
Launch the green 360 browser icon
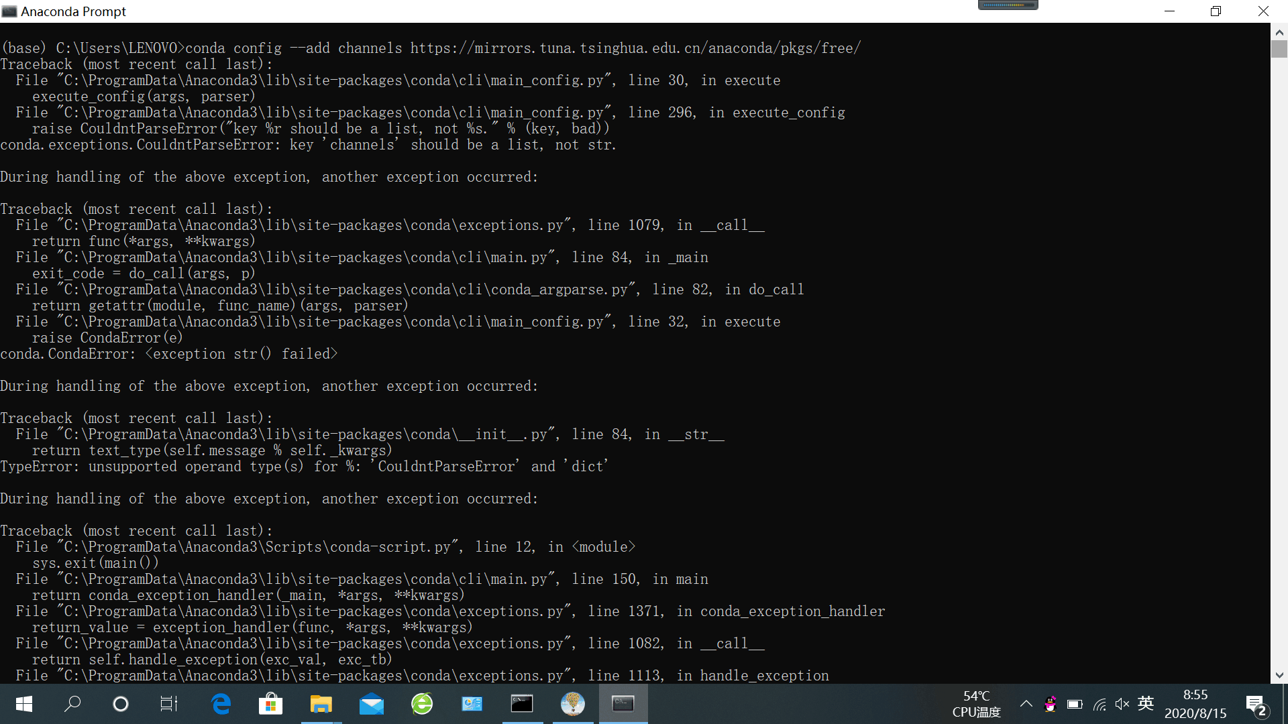422,704
